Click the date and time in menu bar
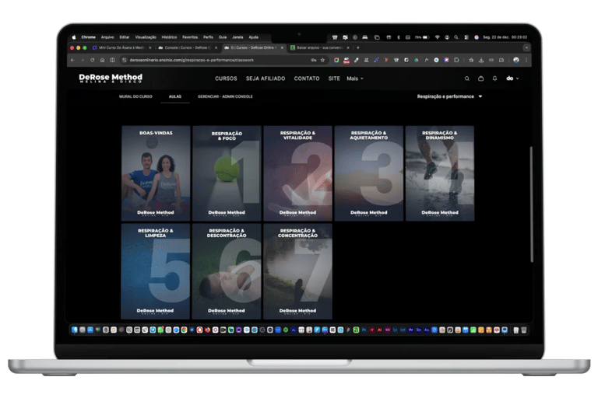This screenshot has width=598, height=398. (505, 37)
